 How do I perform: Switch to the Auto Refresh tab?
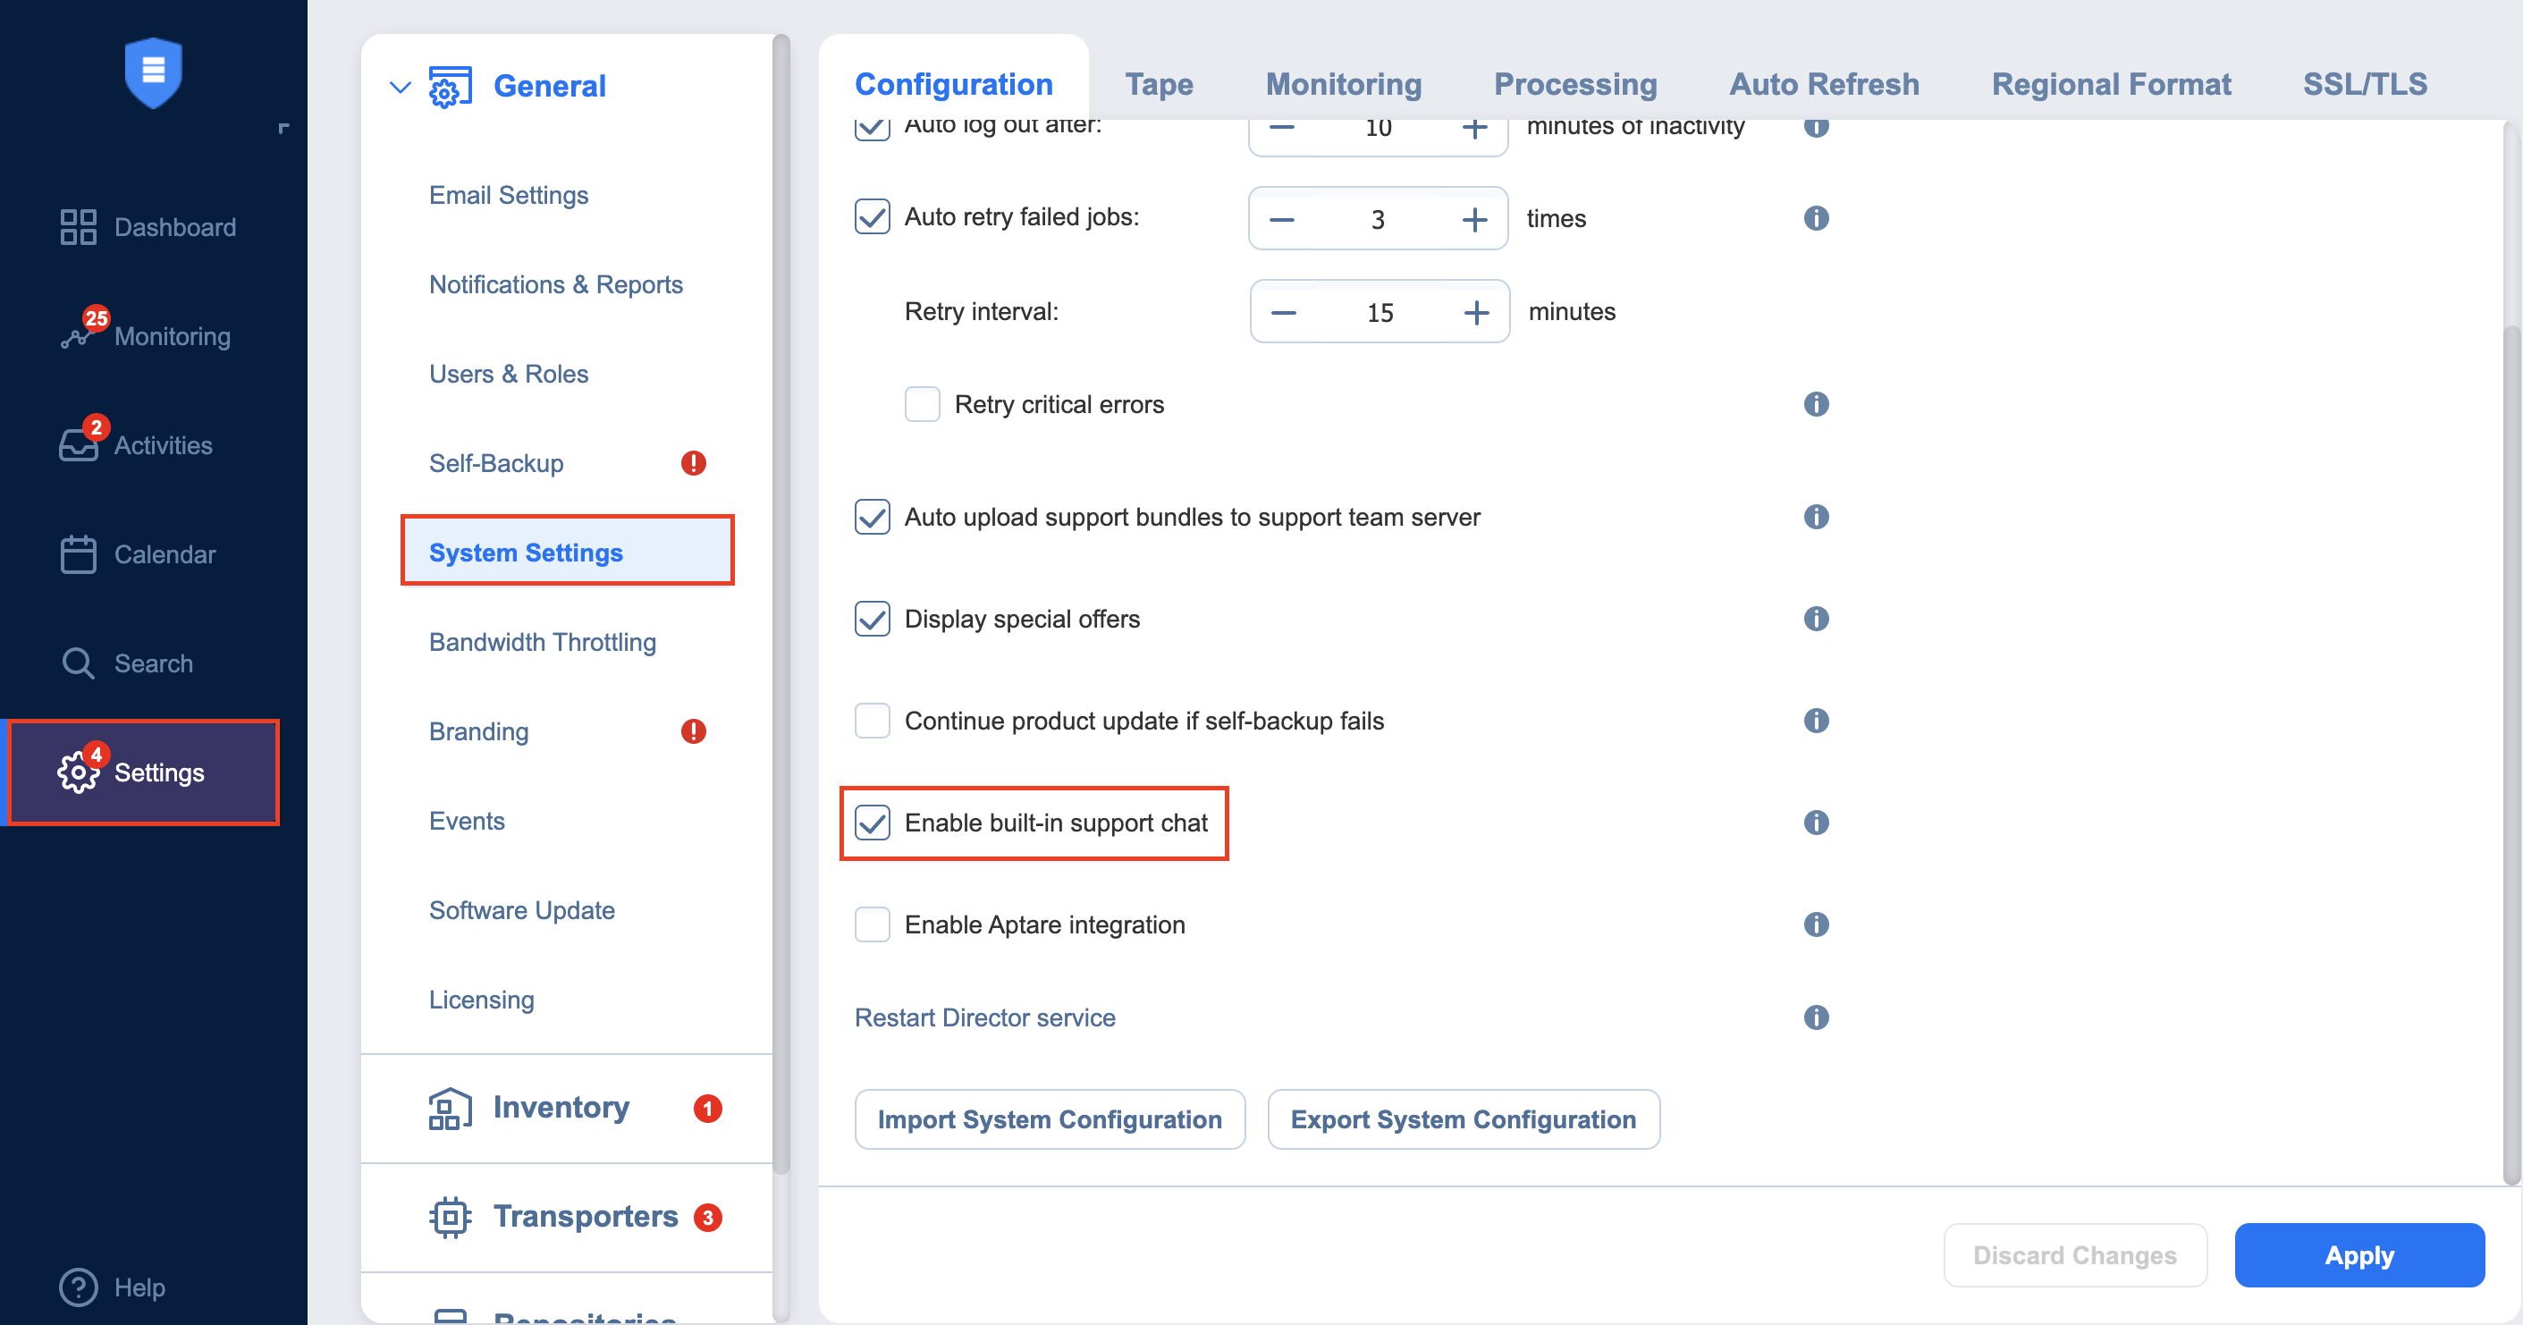pyautogui.click(x=1824, y=84)
